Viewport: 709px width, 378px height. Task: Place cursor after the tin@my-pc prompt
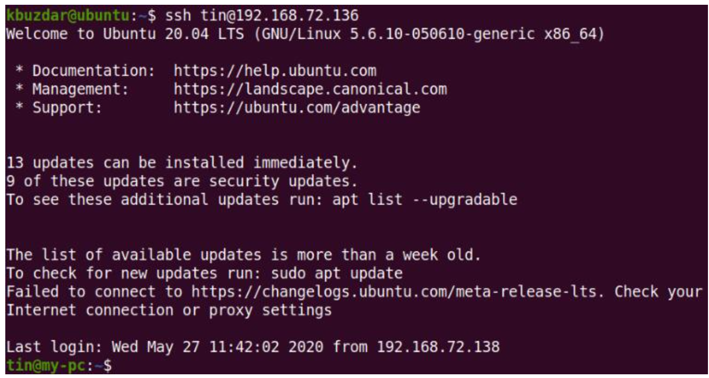tap(118, 366)
